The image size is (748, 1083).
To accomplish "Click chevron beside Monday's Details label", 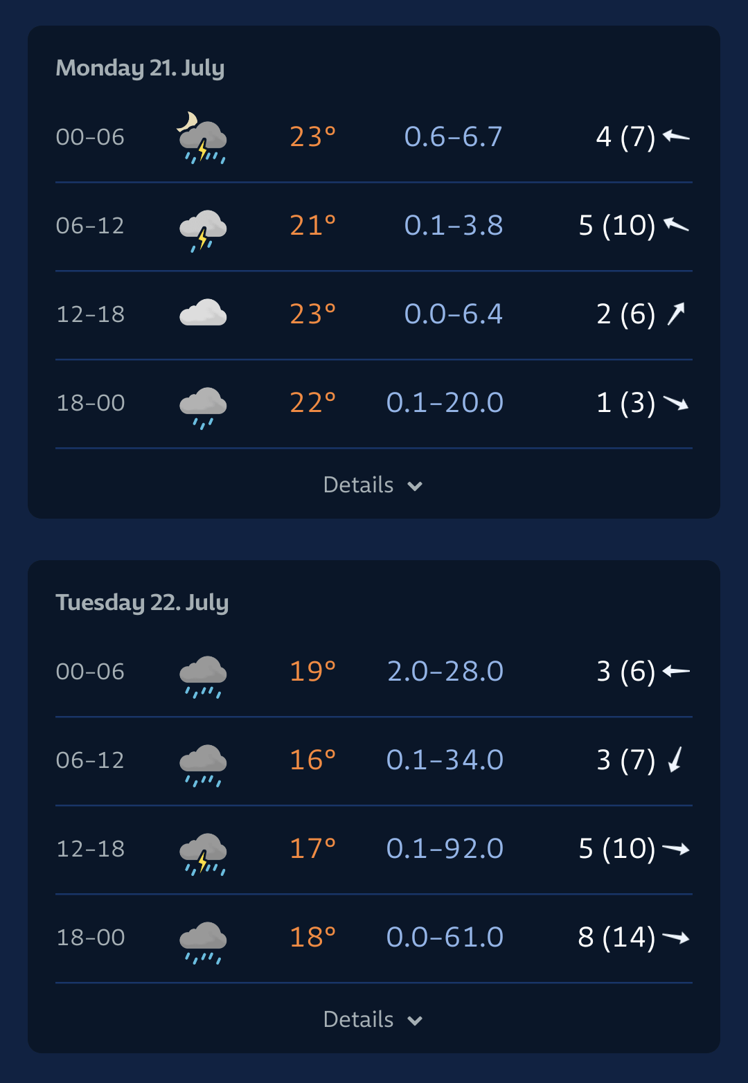I will (415, 486).
